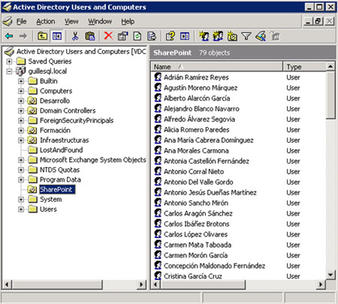The width and height of the screenshot is (338, 304).
Task: Click the Cut scissors toolbar icon
Action: pyautogui.click(x=75, y=36)
